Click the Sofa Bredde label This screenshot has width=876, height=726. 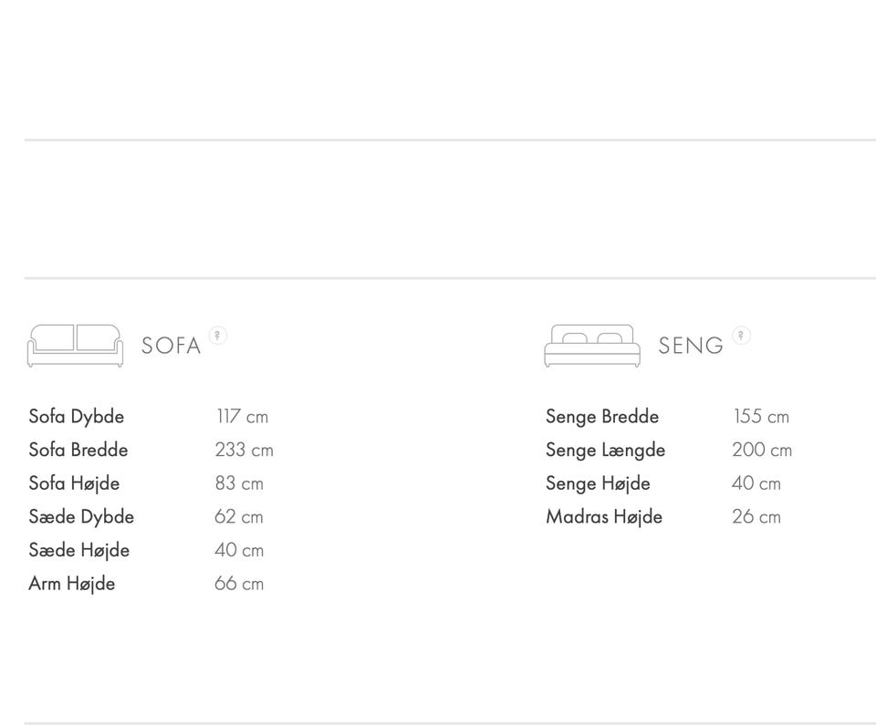click(x=78, y=450)
